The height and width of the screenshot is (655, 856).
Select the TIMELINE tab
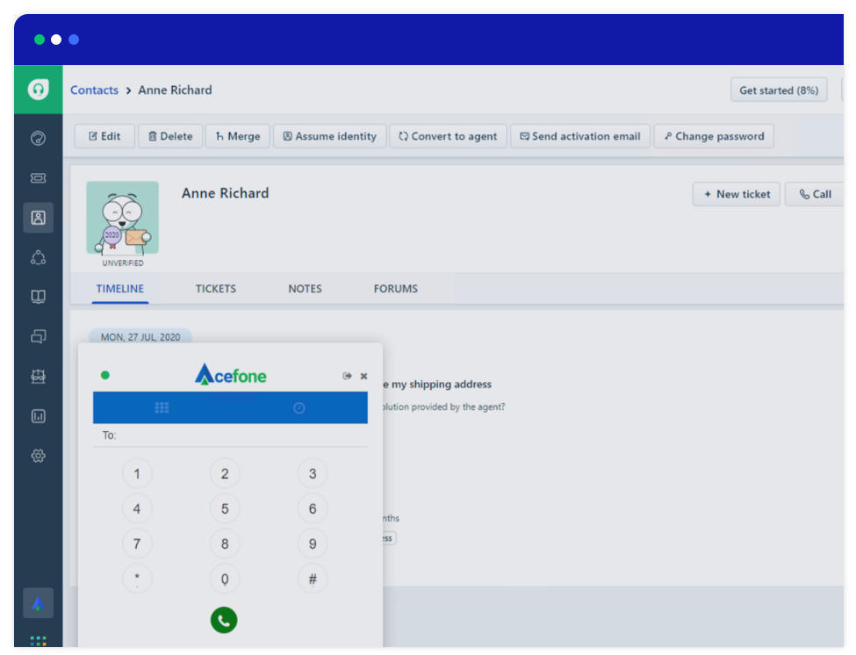[120, 288]
